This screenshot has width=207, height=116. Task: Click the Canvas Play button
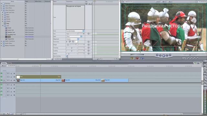pos(164,56)
